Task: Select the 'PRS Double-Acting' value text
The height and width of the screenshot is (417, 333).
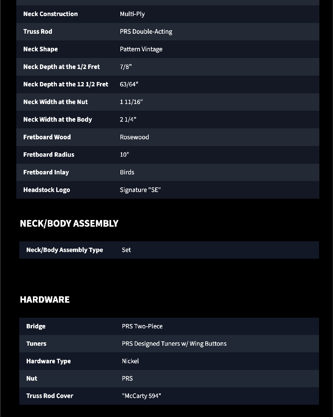Action: (146, 32)
